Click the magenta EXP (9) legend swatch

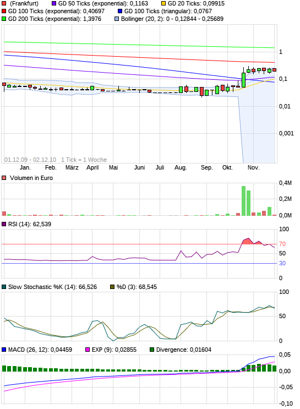pos(88,350)
